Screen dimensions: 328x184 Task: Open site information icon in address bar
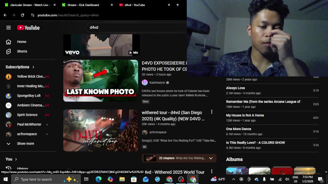click(33, 15)
